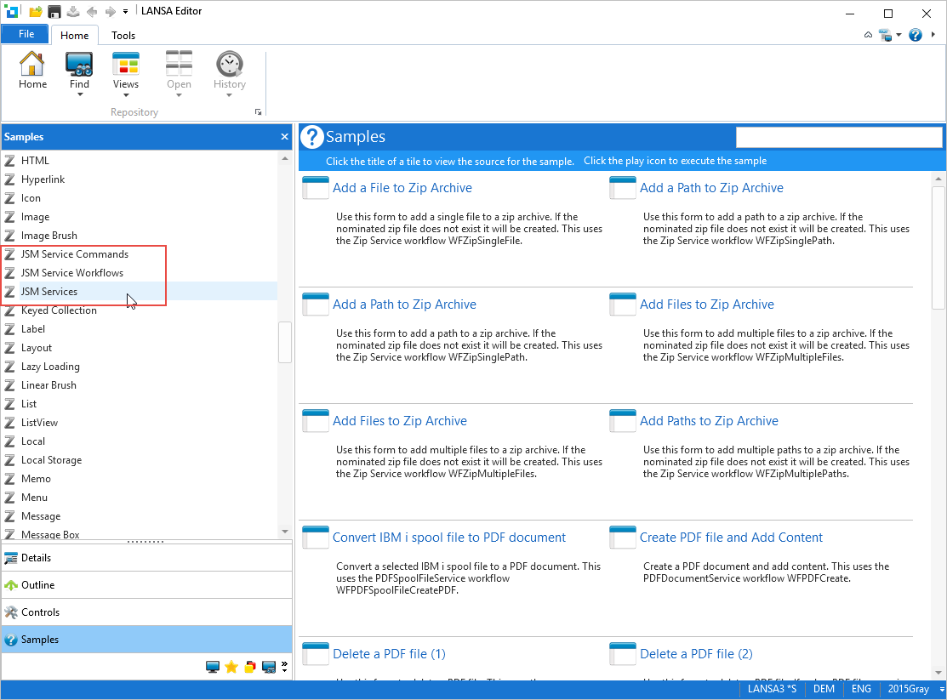
Task: Click the Find binoculars monitor icon
Action: click(x=79, y=64)
